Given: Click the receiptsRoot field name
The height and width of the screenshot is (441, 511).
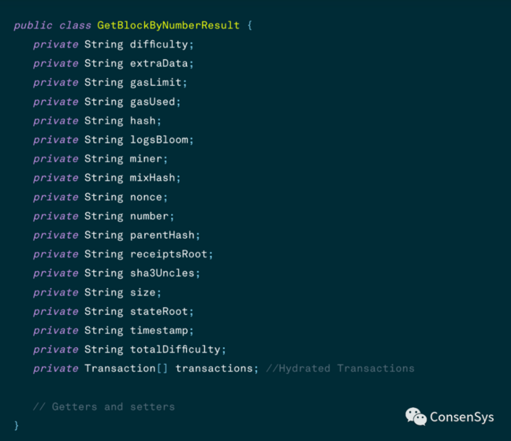Looking at the screenshot, I should click(169, 254).
